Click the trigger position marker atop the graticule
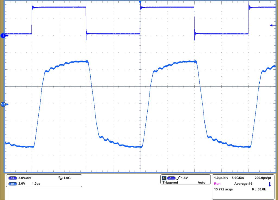The height and width of the screenshot is (200, 278). (x=140, y=2)
